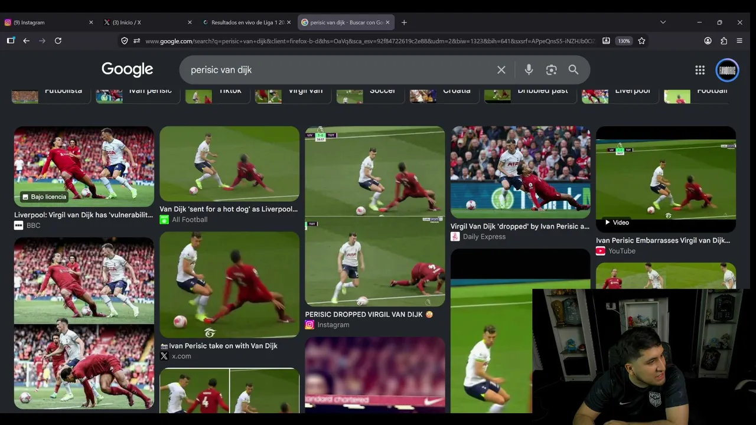
Task: Open the Google account avatar
Action: point(728,70)
